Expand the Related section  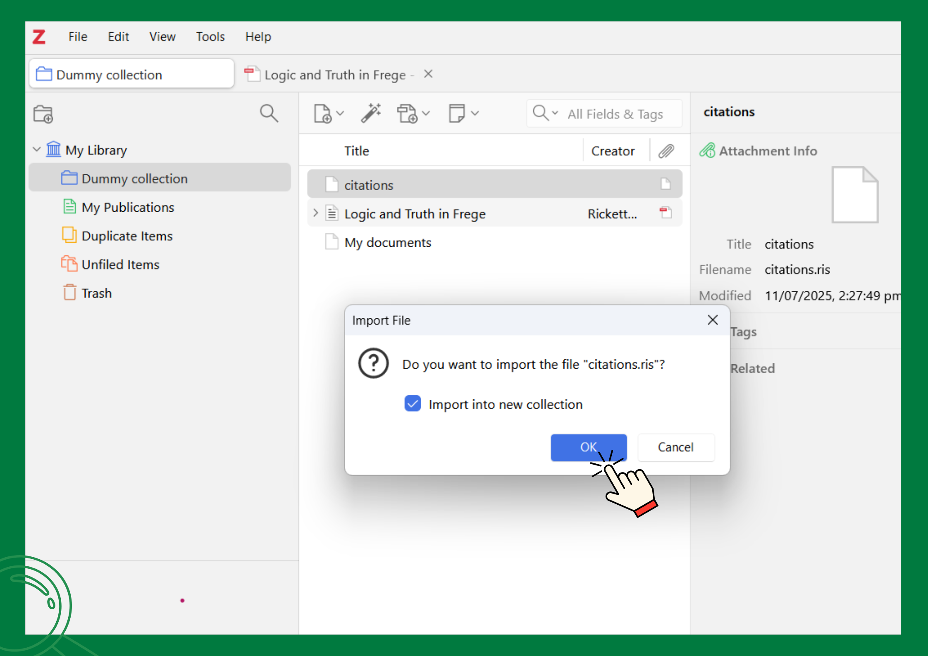pyautogui.click(x=753, y=368)
